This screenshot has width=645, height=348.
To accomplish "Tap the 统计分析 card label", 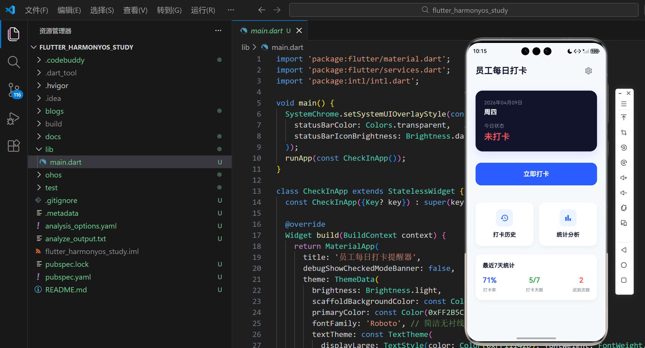I will pos(568,235).
